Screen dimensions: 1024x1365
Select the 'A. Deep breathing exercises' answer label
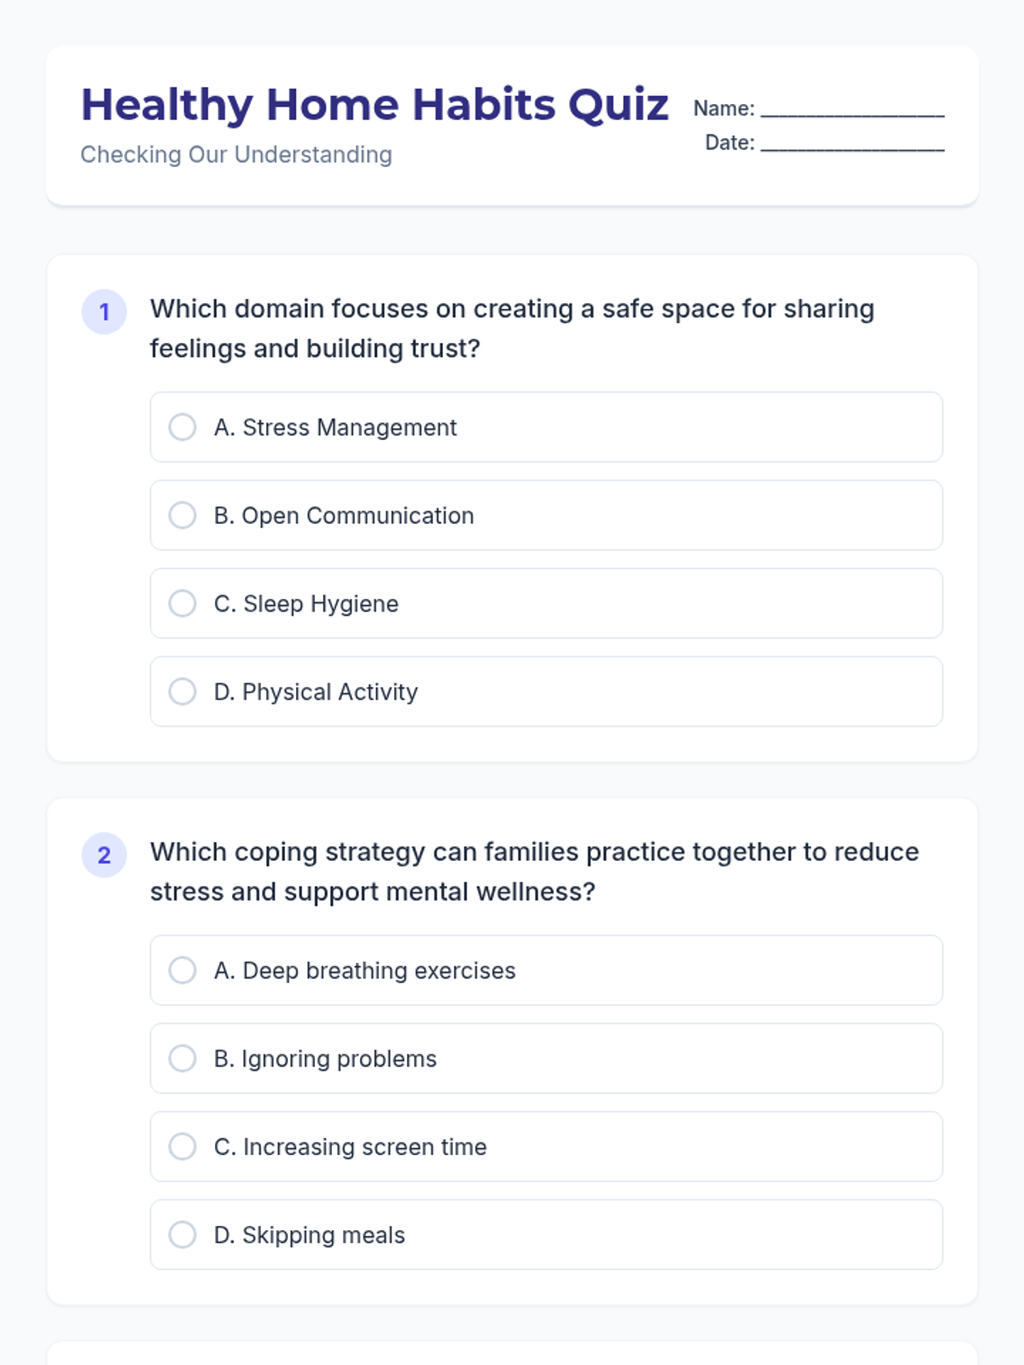pyautogui.click(x=365, y=970)
